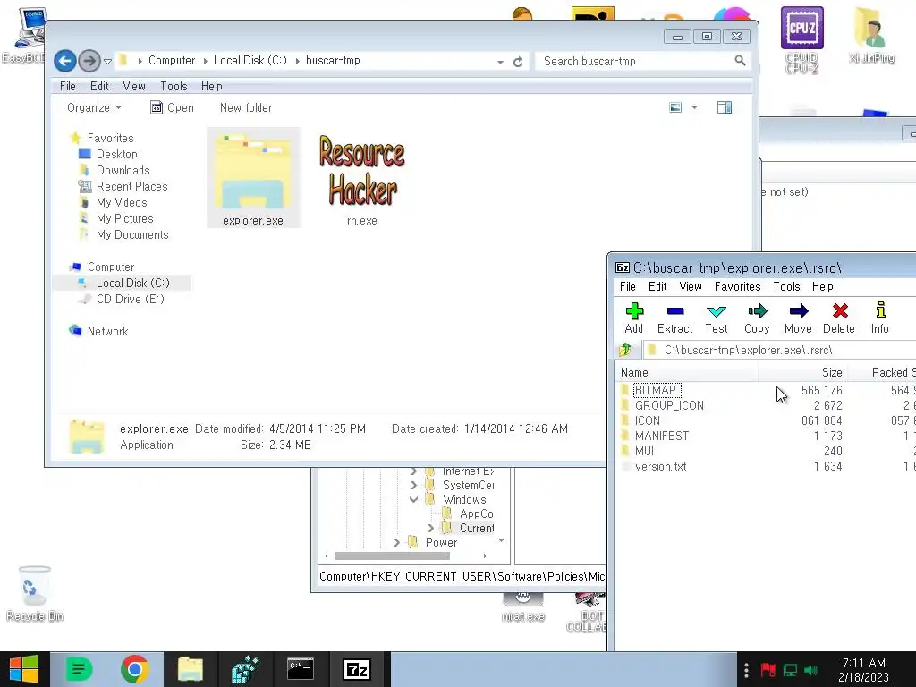Open the 7z taskbar button

[357, 669]
